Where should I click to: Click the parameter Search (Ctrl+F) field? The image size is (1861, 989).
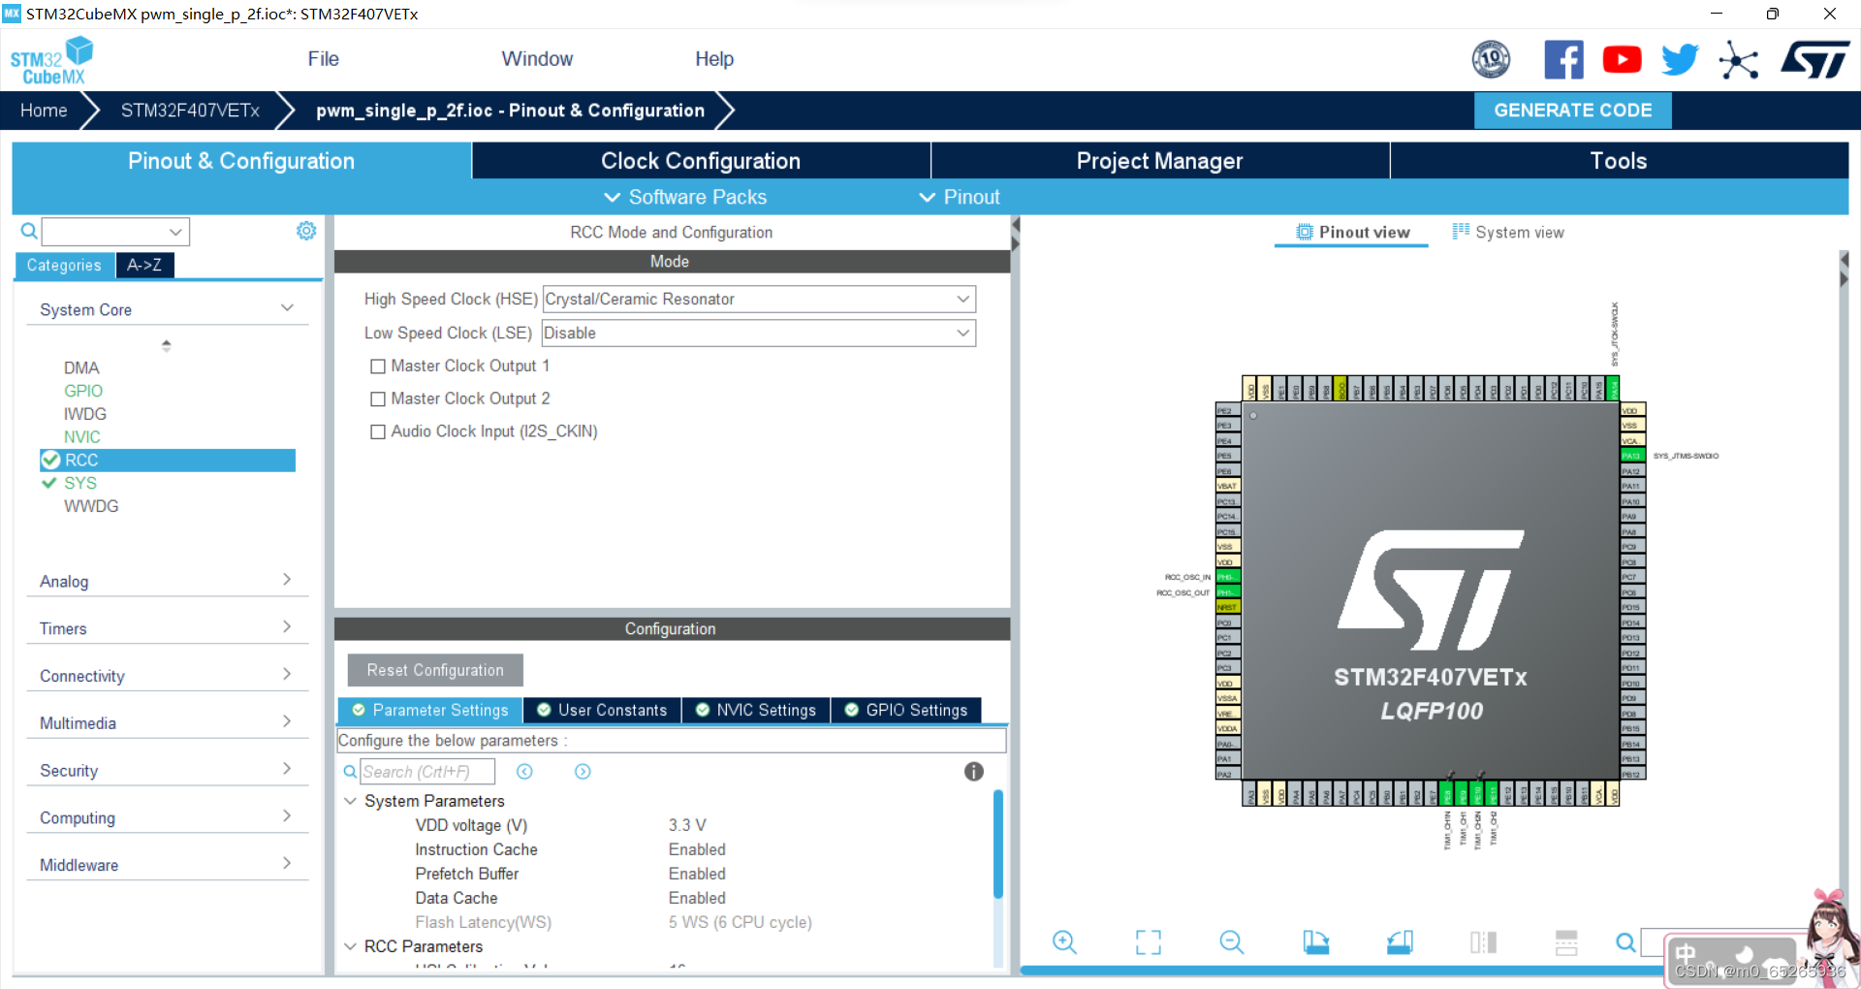tap(427, 772)
